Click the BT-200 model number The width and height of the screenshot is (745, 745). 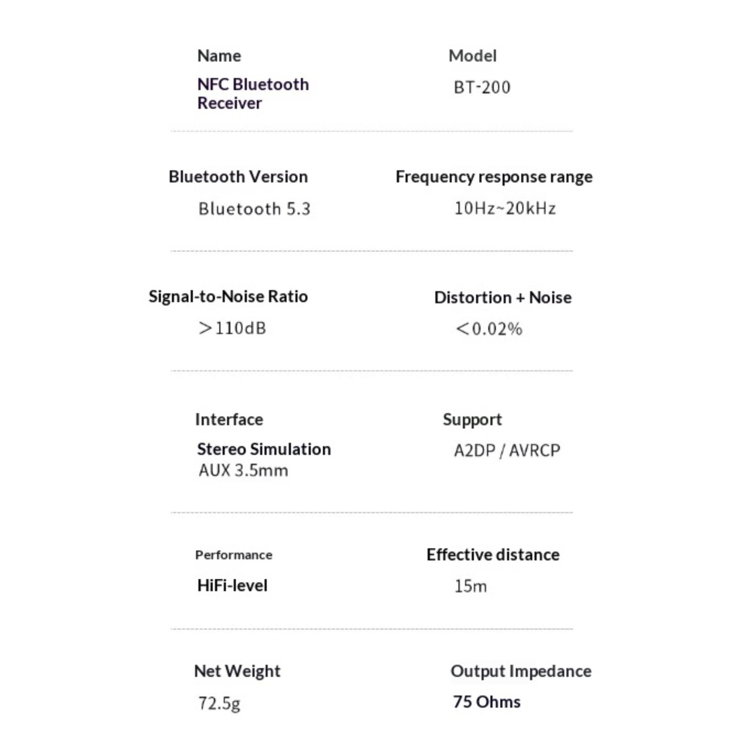482,88
